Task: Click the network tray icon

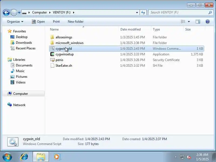Action: (x=182, y=157)
